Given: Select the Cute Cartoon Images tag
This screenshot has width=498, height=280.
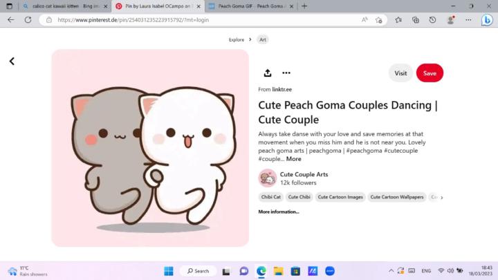Looking at the screenshot, I should tap(340, 197).
